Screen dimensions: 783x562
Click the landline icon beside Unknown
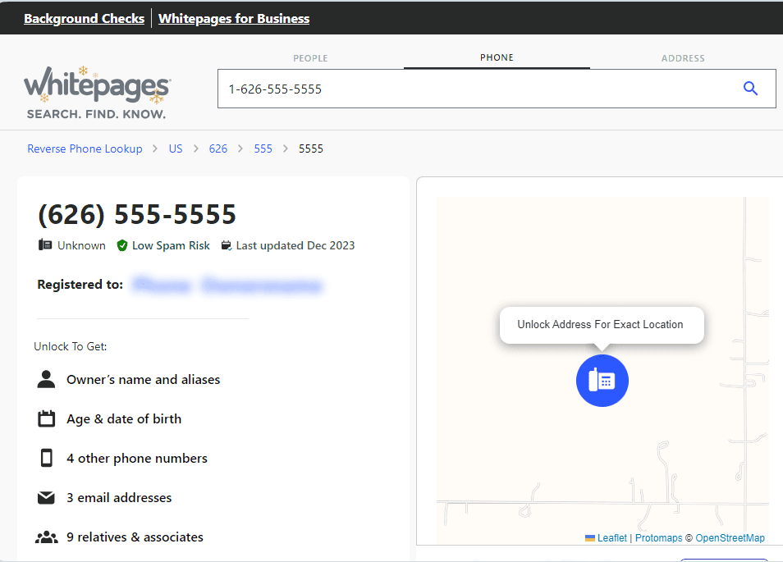pos(45,245)
